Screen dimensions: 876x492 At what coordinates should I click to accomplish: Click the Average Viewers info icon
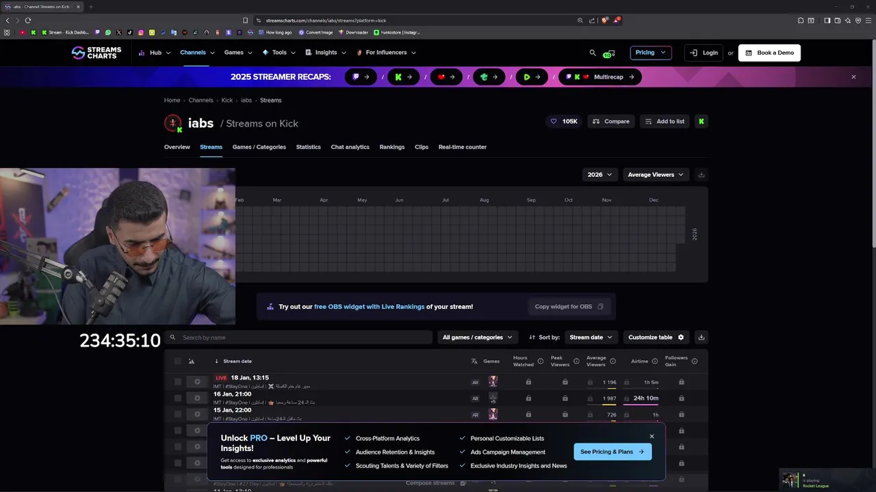click(x=613, y=361)
